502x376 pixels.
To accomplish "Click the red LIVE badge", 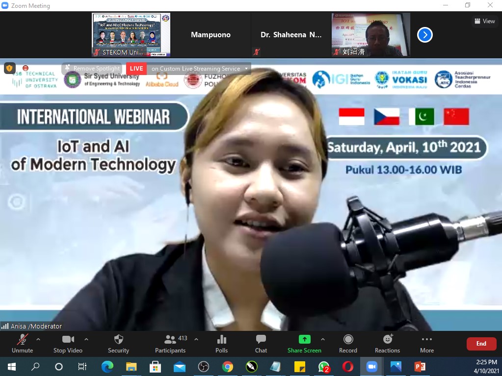I will (x=136, y=69).
